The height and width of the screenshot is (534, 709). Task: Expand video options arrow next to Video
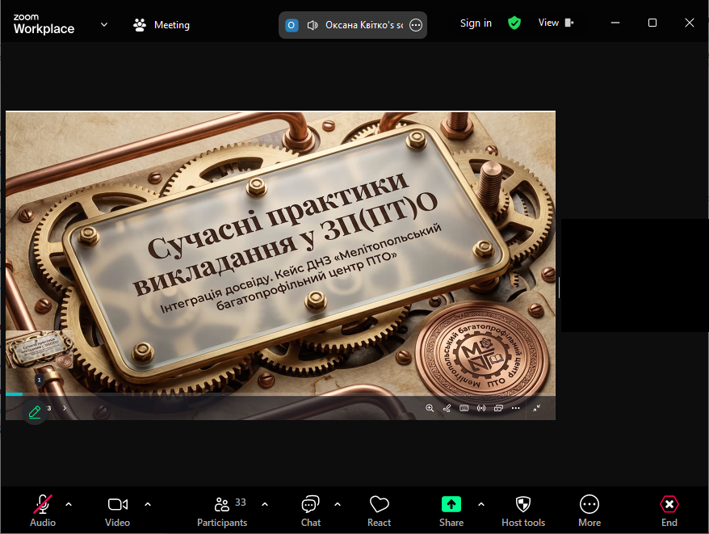click(148, 504)
